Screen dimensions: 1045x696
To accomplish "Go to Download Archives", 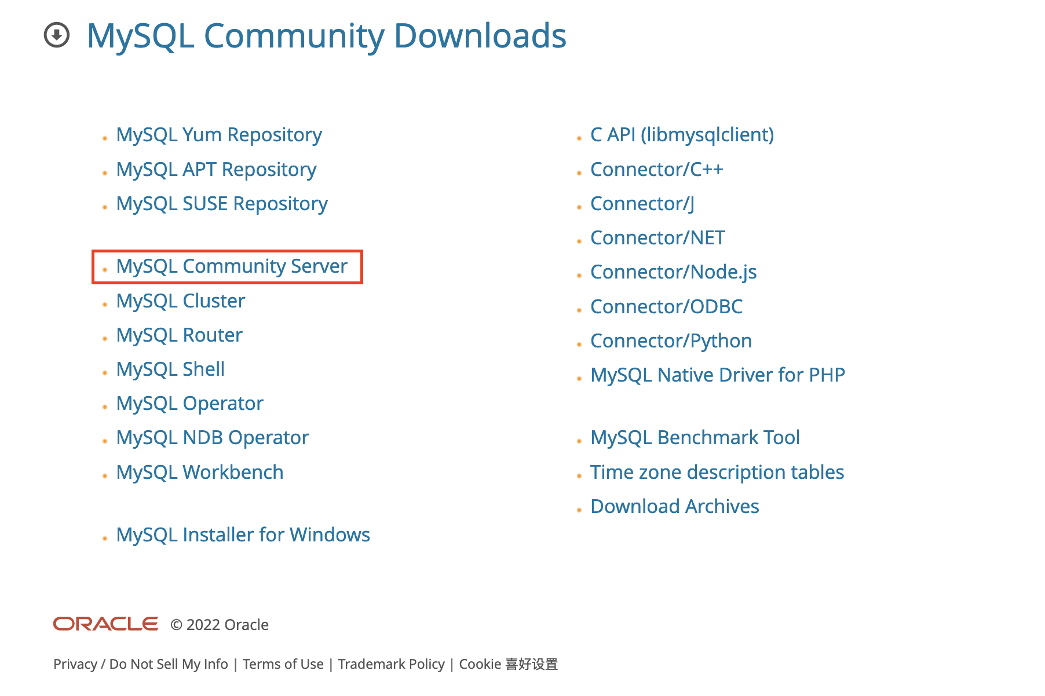I will pos(674,507).
